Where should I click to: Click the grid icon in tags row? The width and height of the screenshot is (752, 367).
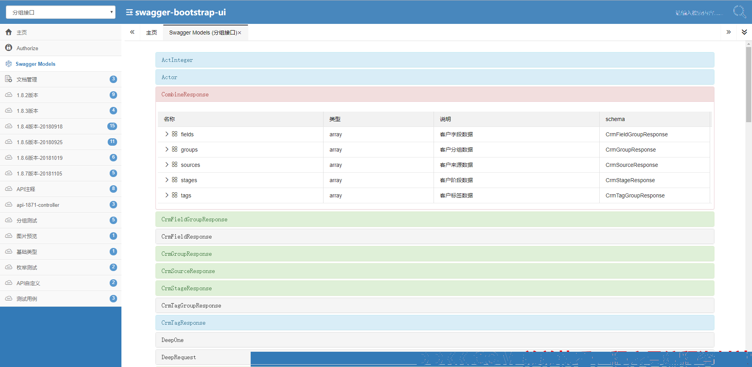coord(175,195)
